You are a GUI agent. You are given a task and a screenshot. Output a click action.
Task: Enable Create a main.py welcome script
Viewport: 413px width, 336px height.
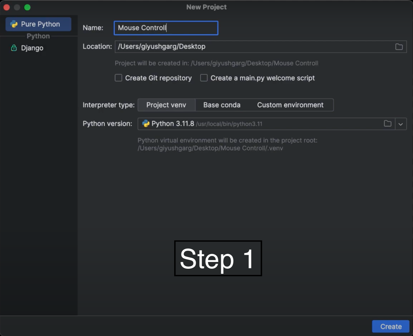click(x=204, y=78)
